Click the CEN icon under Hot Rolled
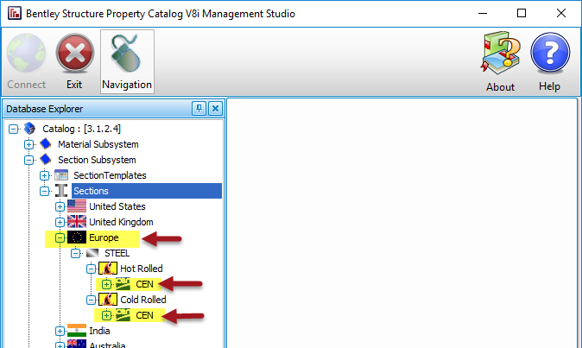The height and width of the screenshot is (348, 582). click(x=123, y=284)
